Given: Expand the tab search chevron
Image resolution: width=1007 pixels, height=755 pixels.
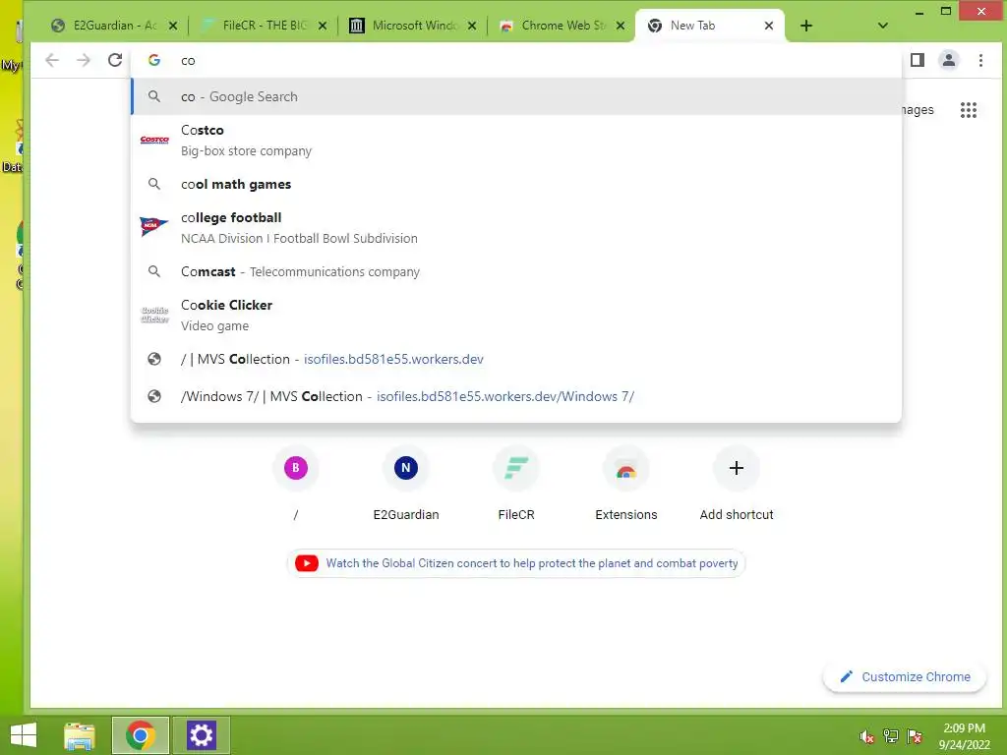Looking at the screenshot, I should click(883, 26).
